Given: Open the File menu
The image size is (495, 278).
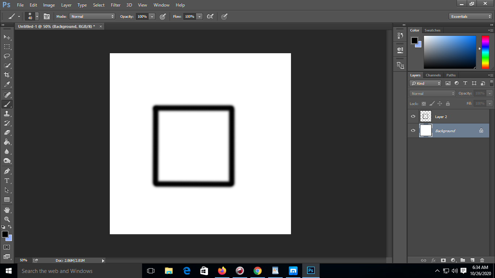Looking at the screenshot, I should 20,5.
